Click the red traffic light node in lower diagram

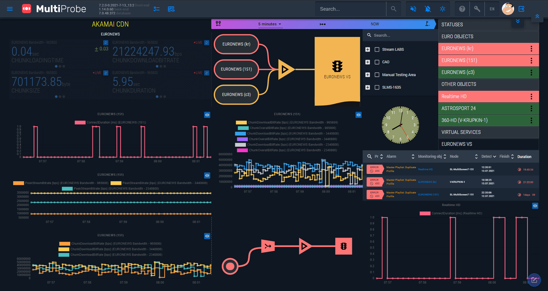coord(344,246)
